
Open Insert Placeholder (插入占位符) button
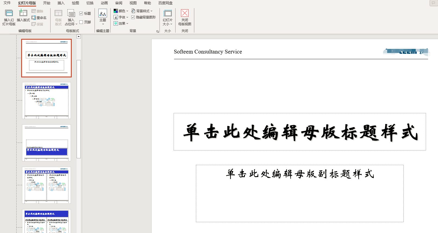[71, 18]
